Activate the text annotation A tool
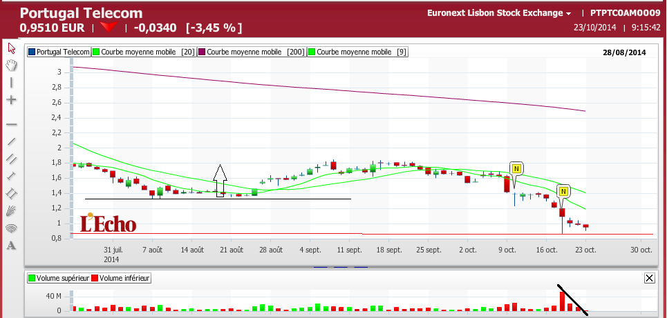Screen dimensions: 667x318 click(x=12, y=245)
